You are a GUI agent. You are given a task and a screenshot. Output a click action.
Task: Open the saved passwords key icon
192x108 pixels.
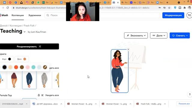(160, 8)
